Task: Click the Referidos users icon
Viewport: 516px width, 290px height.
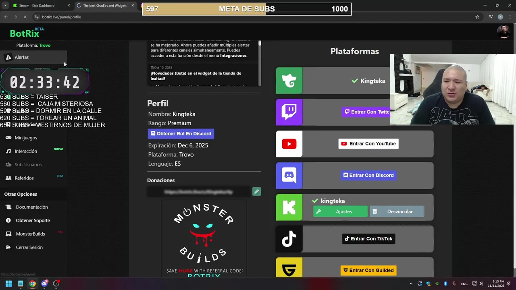Action: 8,178
